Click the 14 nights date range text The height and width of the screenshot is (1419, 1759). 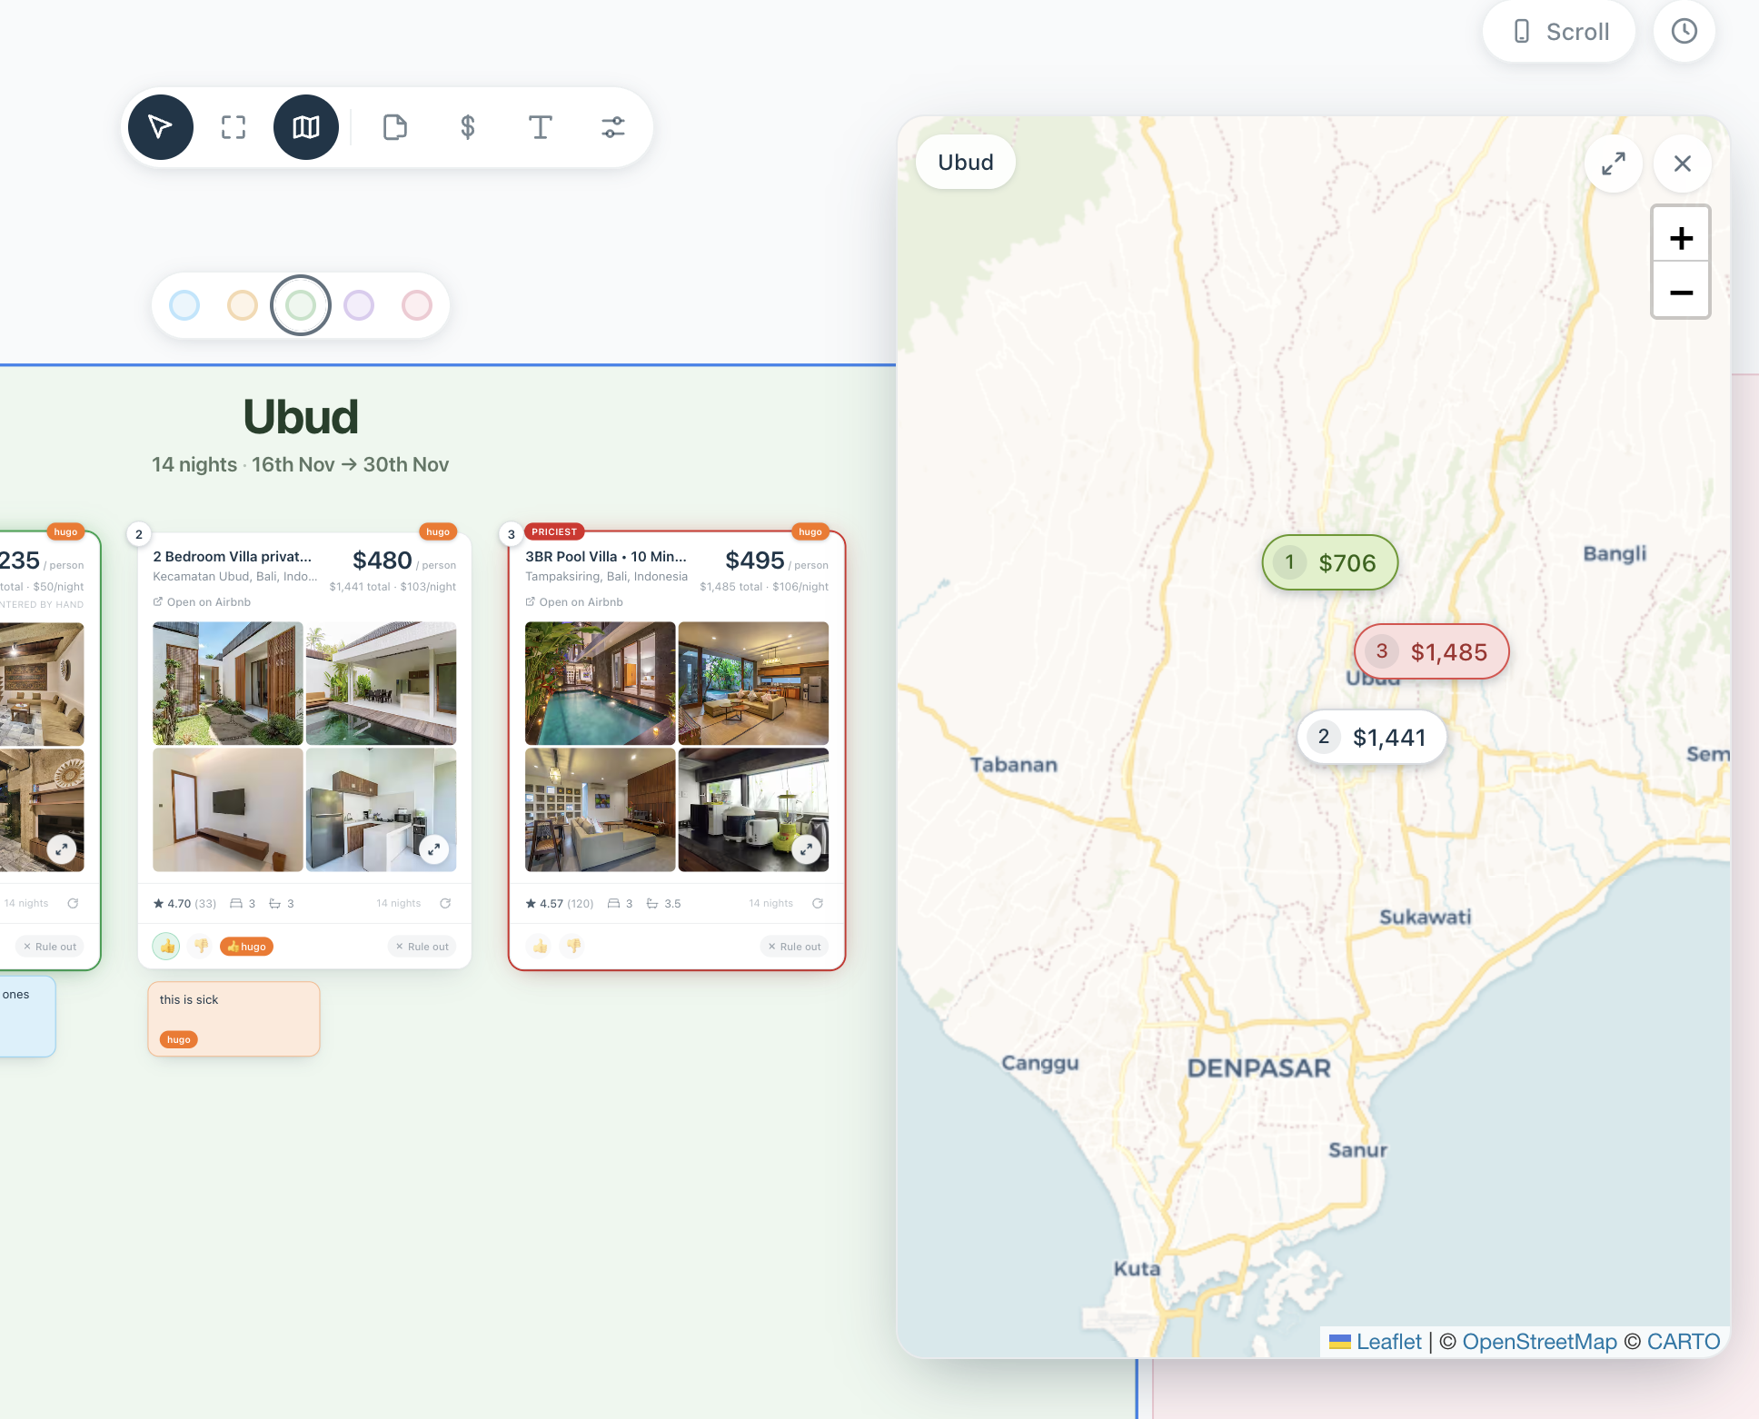pyautogui.click(x=301, y=464)
